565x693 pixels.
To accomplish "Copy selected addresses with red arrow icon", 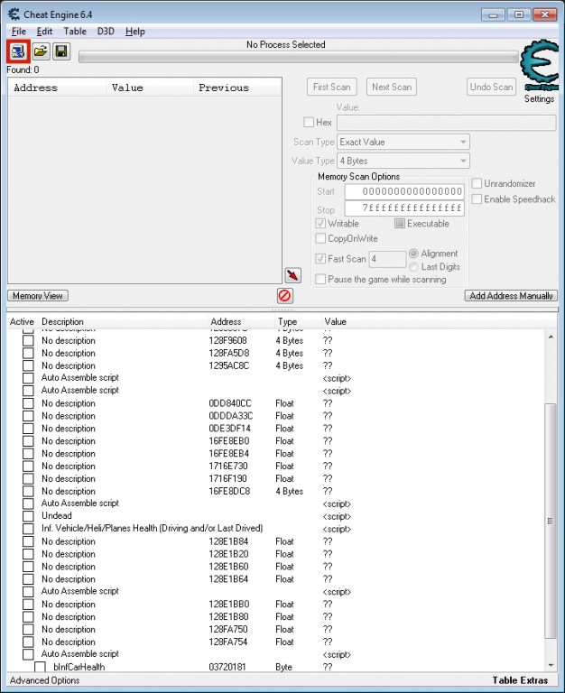I will pyautogui.click(x=292, y=275).
